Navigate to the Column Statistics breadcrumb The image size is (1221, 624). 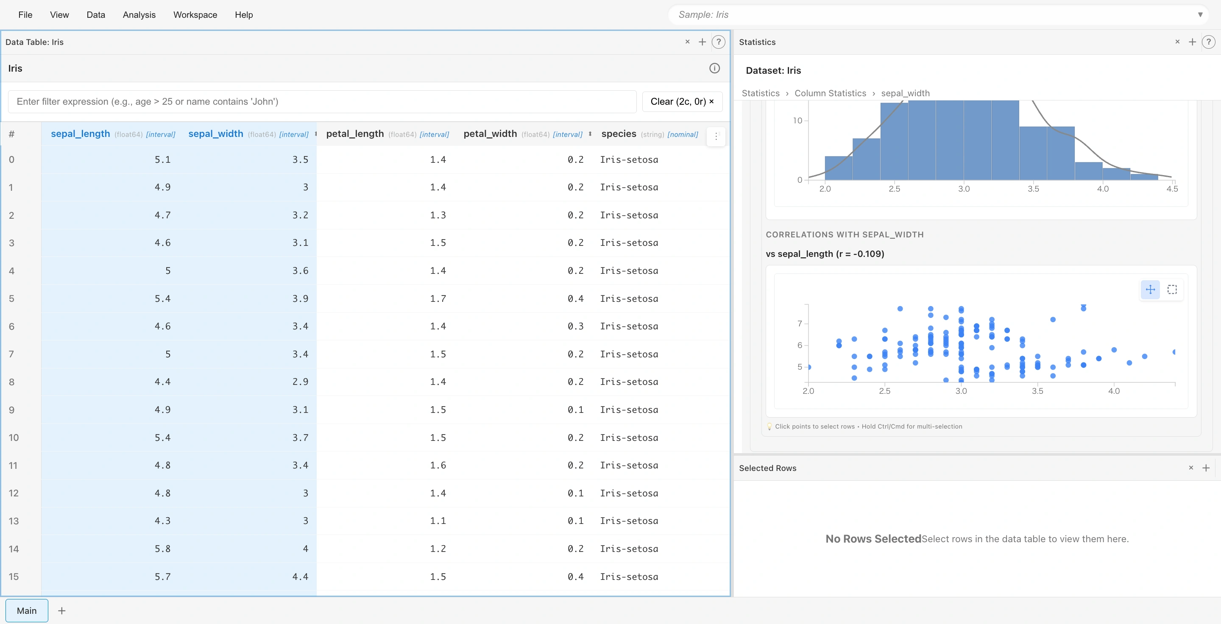(831, 93)
